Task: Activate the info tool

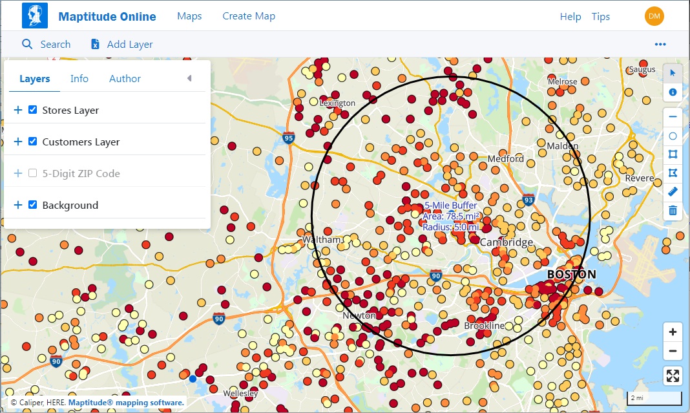Action: [x=673, y=92]
